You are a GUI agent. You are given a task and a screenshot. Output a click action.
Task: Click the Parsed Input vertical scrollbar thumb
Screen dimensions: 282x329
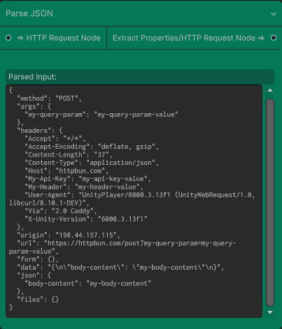(x=270, y=203)
